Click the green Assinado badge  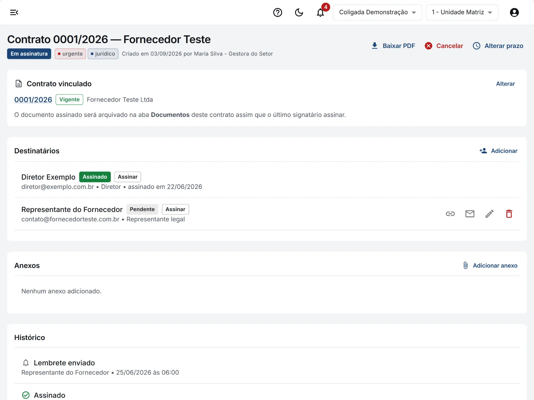click(x=95, y=177)
